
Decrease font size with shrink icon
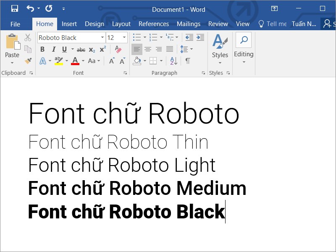[x=123, y=61]
